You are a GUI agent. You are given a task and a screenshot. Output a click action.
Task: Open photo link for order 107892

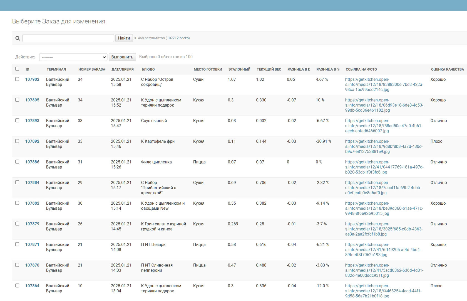(x=384, y=146)
